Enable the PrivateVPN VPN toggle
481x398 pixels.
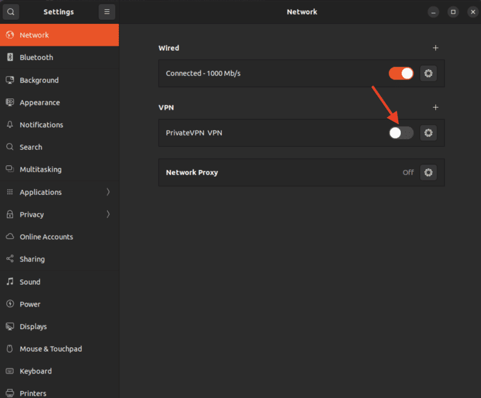401,133
